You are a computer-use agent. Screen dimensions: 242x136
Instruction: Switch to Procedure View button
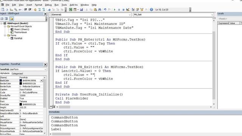pyautogui.click(x=51, y=107)
